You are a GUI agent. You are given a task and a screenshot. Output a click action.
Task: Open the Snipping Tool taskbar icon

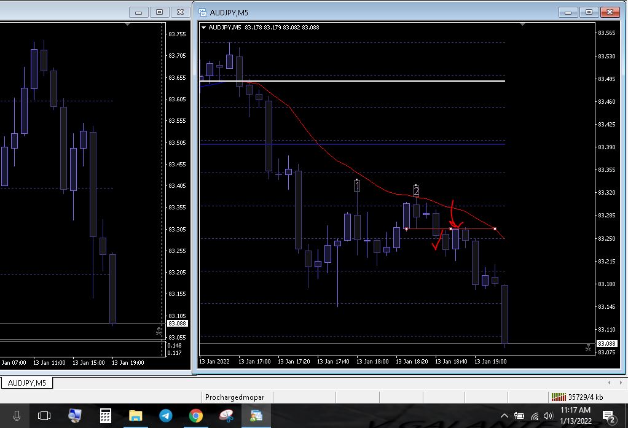[226, 416]
